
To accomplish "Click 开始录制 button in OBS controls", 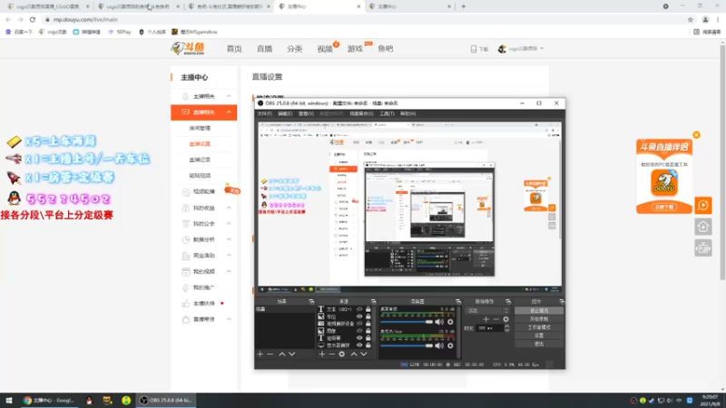I will [x=539, y=319].
